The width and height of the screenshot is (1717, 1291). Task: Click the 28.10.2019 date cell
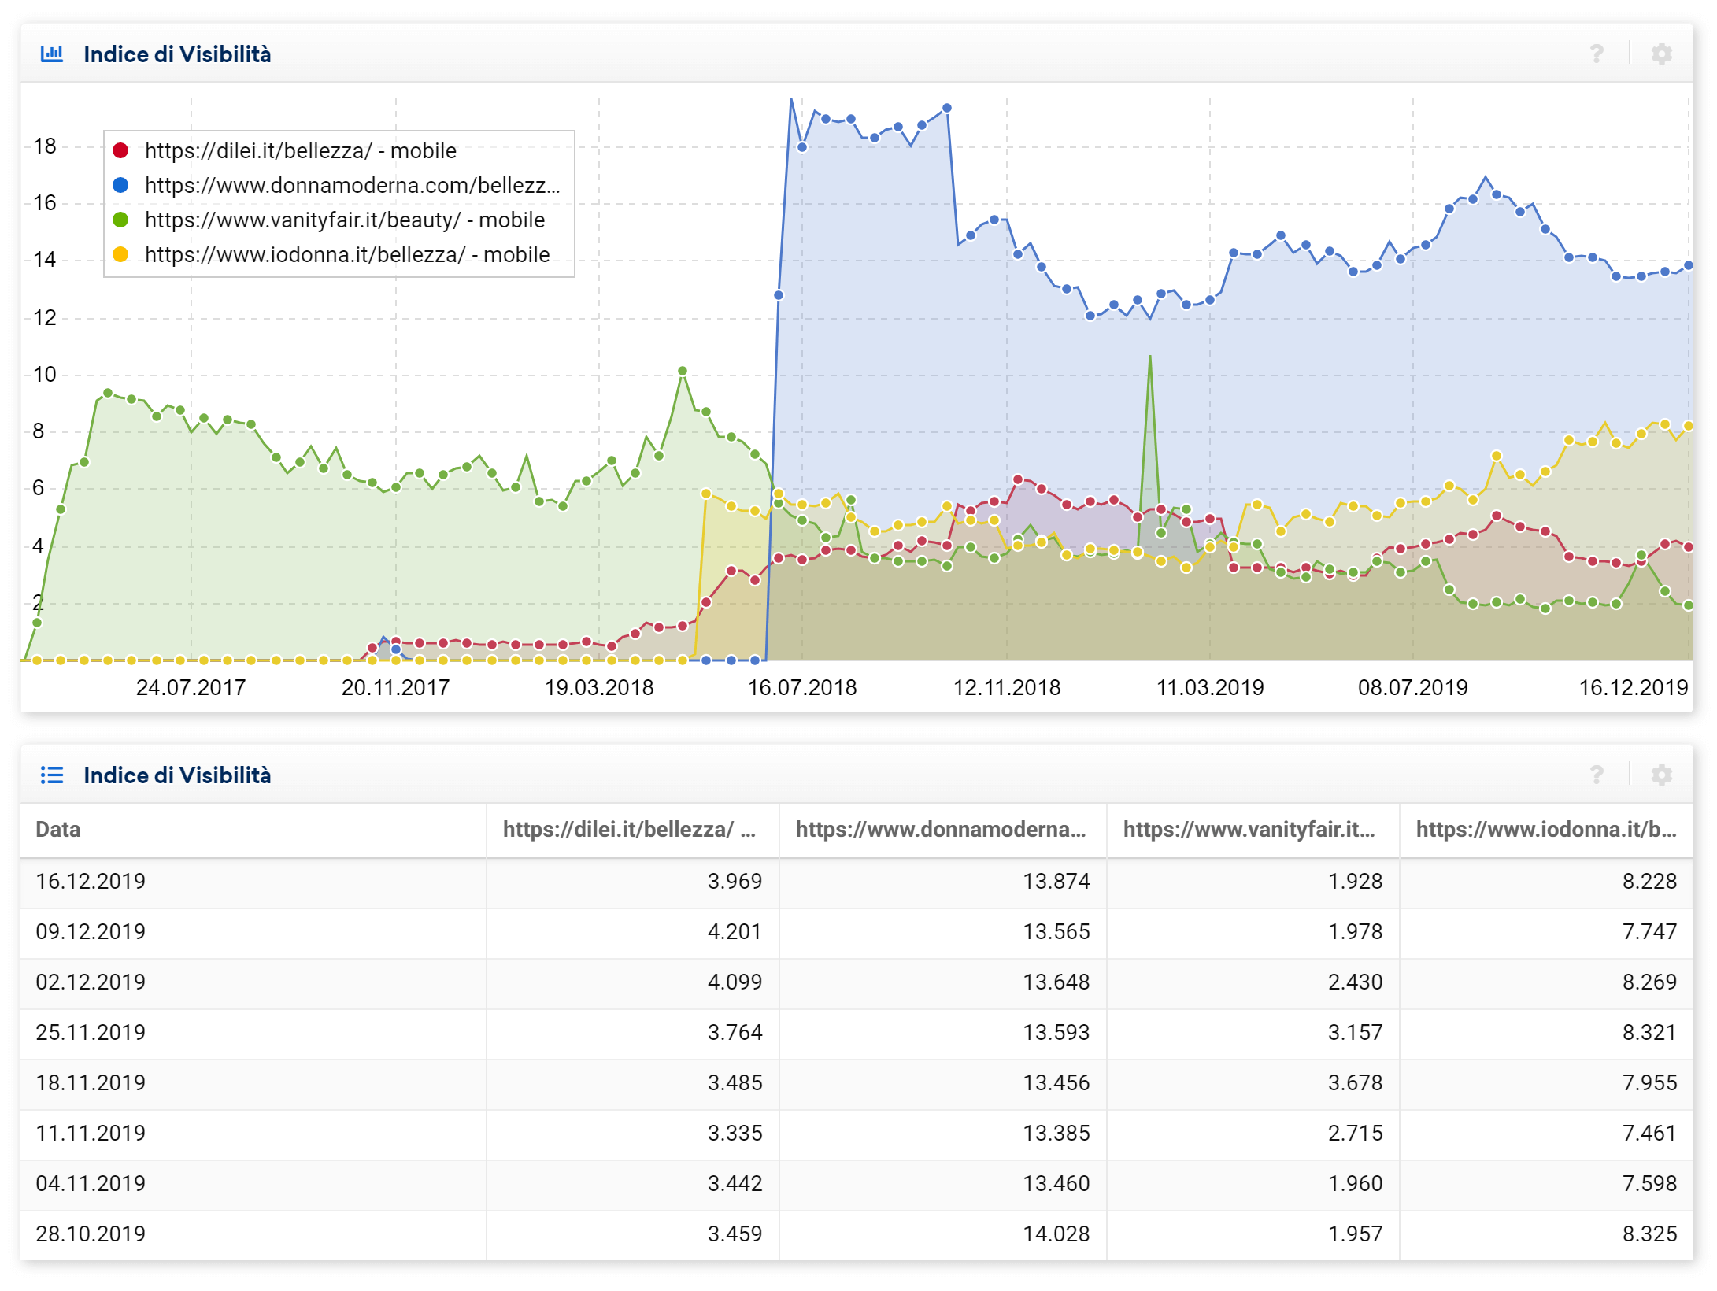coord(91,1234)
